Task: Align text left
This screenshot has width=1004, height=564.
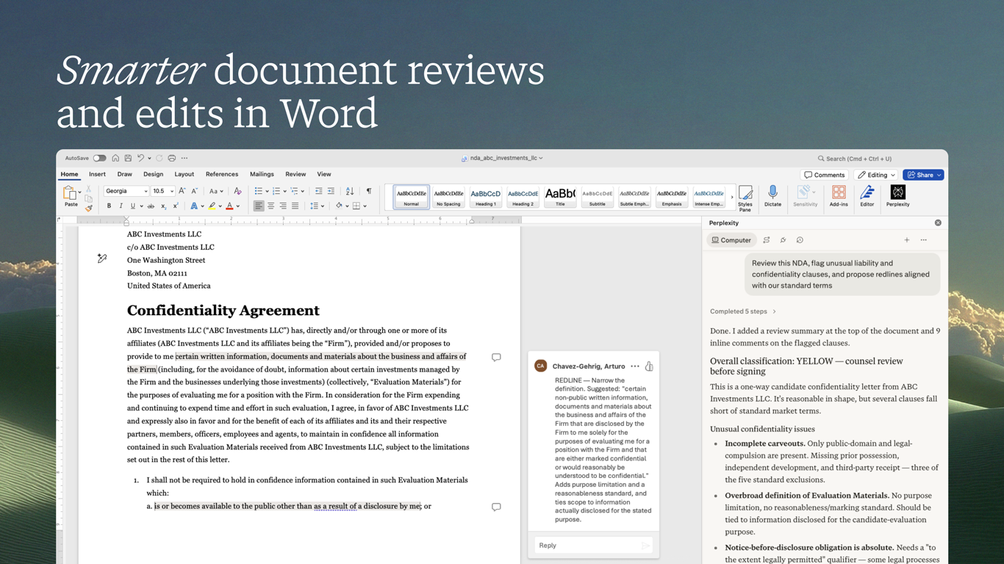Action: click(x=259, y=206)
